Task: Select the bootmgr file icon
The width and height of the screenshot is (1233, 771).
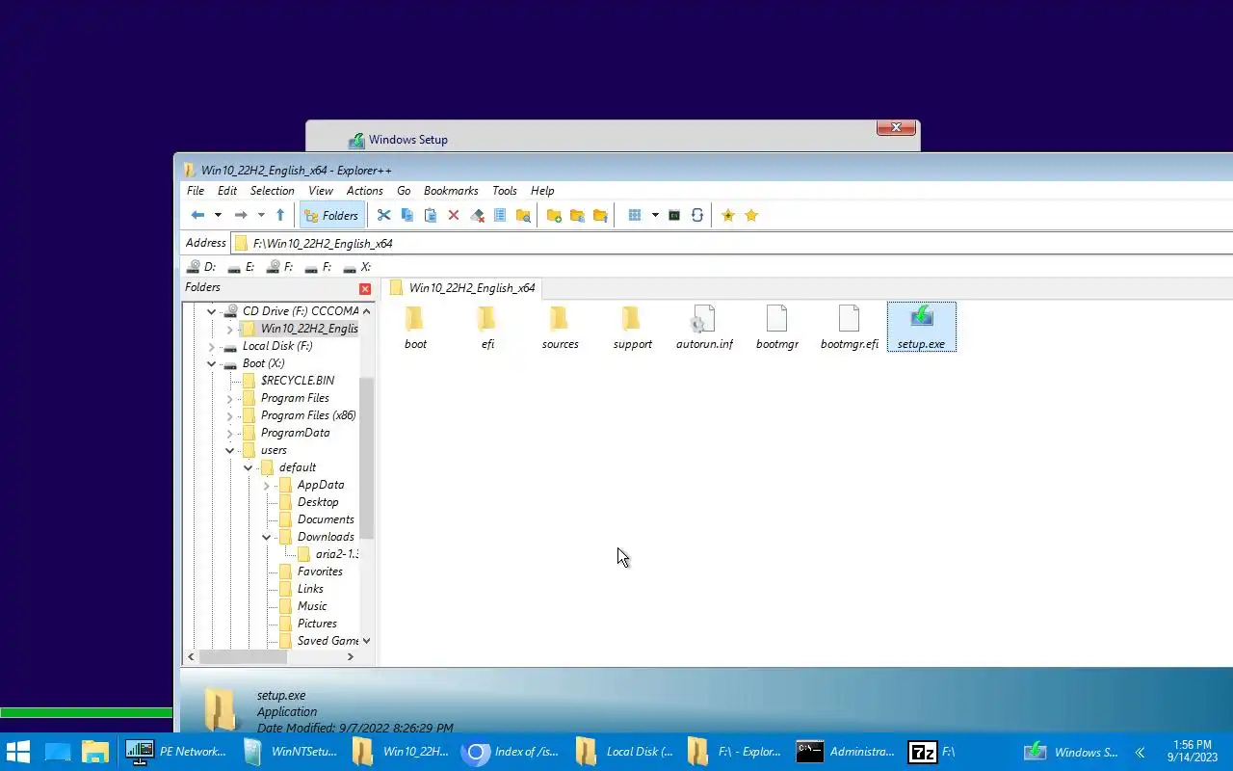Action: (776, 327)
